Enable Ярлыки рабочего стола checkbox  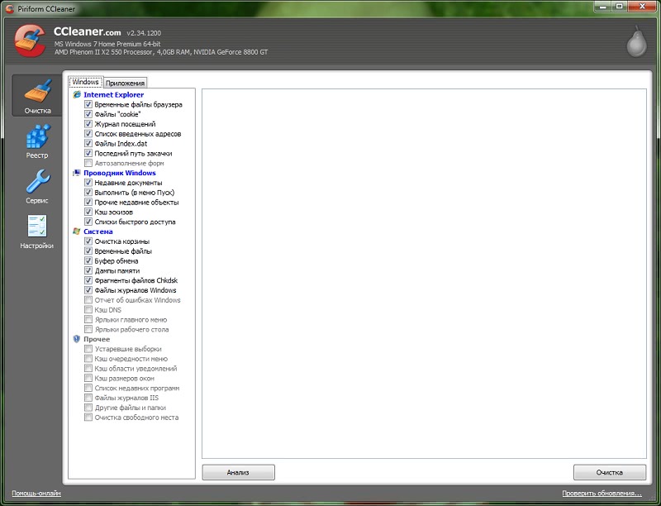click(88, 329)
